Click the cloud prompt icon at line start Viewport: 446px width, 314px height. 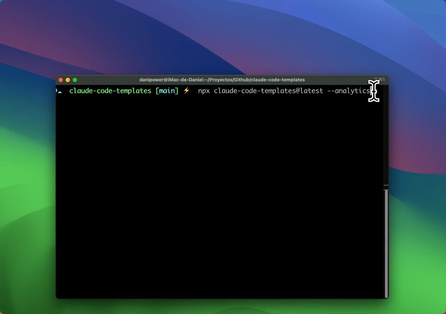60,92
